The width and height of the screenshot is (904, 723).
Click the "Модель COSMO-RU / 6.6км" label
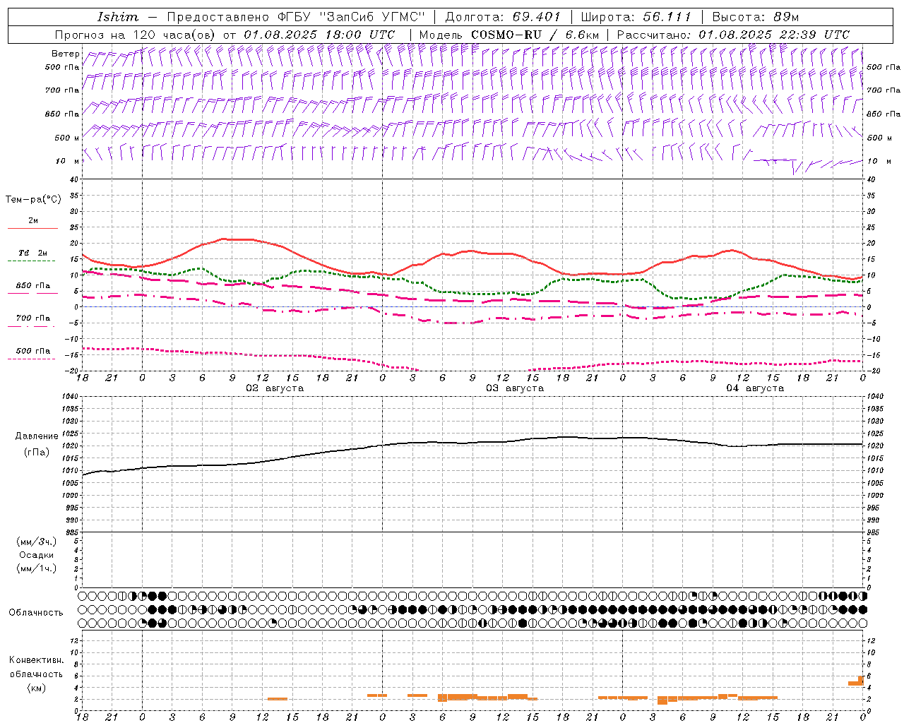point(509,35)
